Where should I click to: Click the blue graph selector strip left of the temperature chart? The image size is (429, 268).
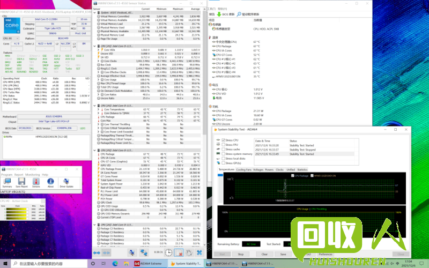pyautogui.click(x=220, y=175)
